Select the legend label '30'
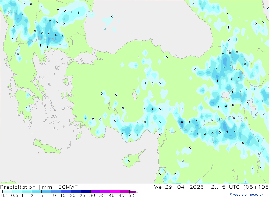This screenshot has height=197, width=269. tap(92, 195)
